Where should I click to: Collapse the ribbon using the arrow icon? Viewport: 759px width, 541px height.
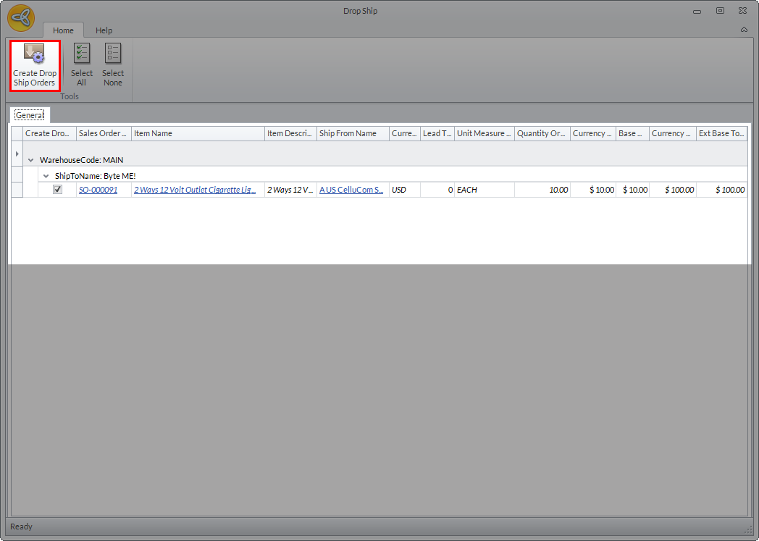click(744, 30)
